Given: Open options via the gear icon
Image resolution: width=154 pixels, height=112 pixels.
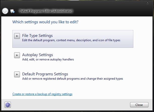Looking at the screenshot, I should click(8, 105).
